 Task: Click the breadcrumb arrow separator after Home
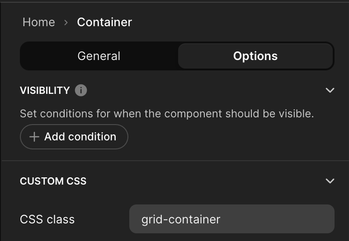tap(66, 22)
